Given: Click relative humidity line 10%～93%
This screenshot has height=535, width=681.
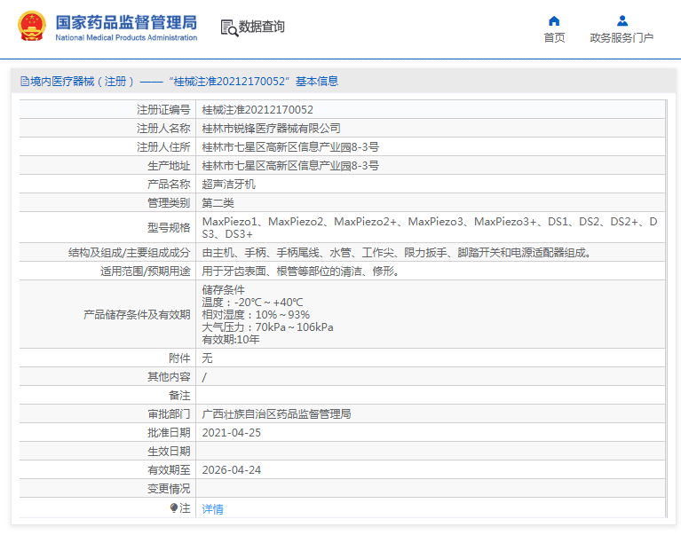Looking at the screenshot, I should tap(256, 315).
